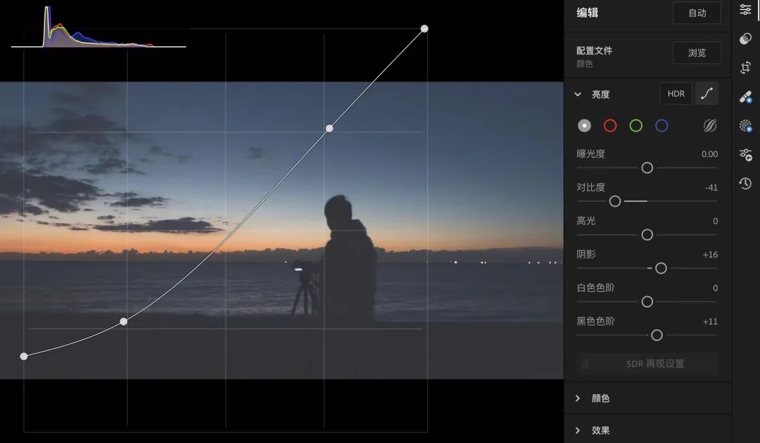Click the sliders-with-arrow icon in right sidebar
This screenshot has width=760, height=443.
tap(745, 155)
